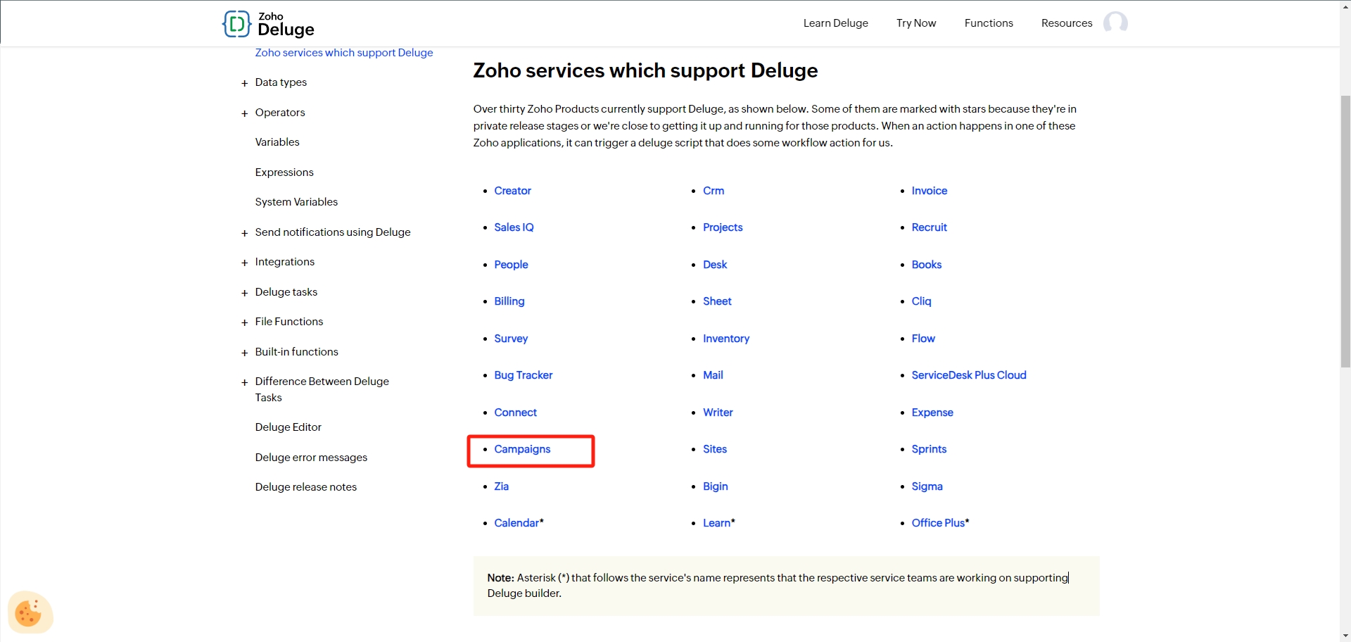The image size is (1351, 642).
Task: Open the System Variables page
Action: (x=296, y=202)
